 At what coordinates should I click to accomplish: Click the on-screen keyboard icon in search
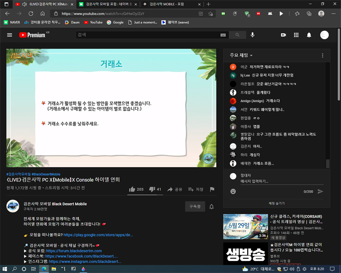(223, 35)
